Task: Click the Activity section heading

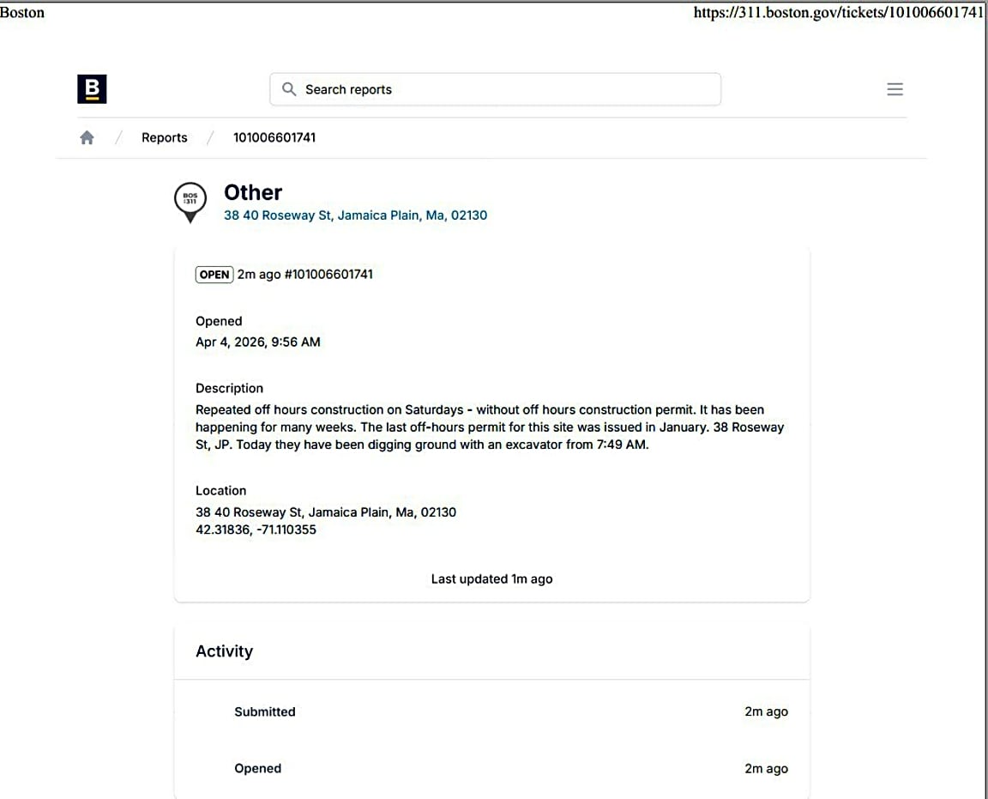Action: coord(224,651)
